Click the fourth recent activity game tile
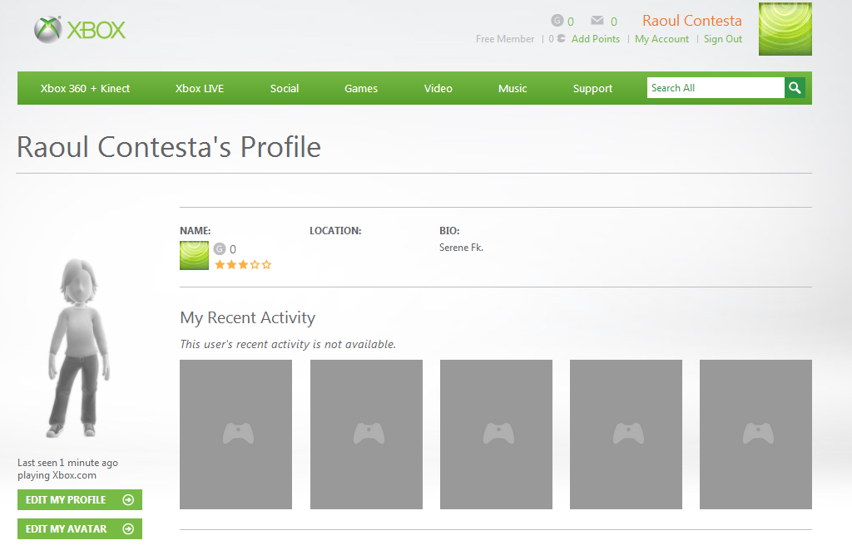The width and height of the screenshot is (852, 550). pyautogui.click(x=626, y=435)
